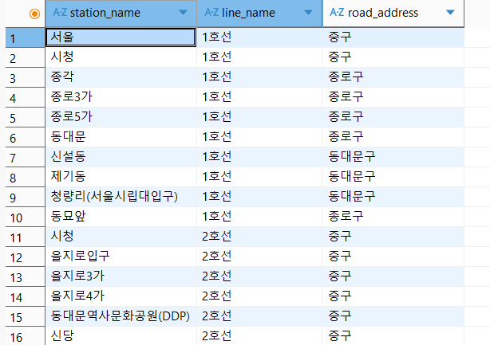
Task: Click the station cell '을지로3가'
Action: [x=121, y=276]
